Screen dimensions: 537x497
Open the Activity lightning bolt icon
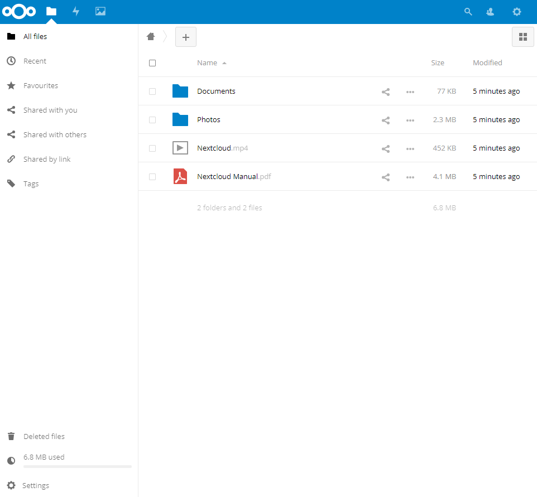(x=76, y=12)
